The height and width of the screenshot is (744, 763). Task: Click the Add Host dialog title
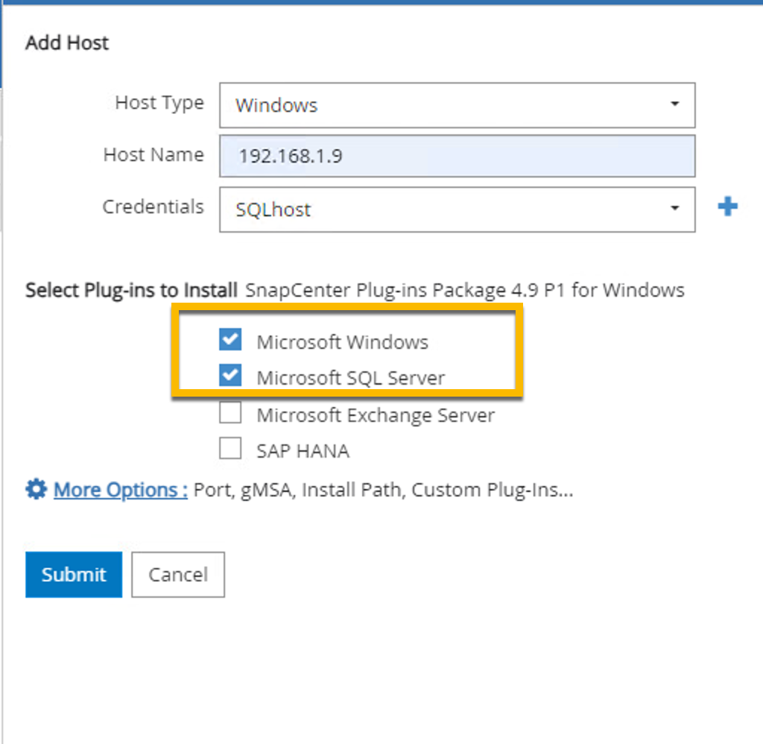(67, 43)
